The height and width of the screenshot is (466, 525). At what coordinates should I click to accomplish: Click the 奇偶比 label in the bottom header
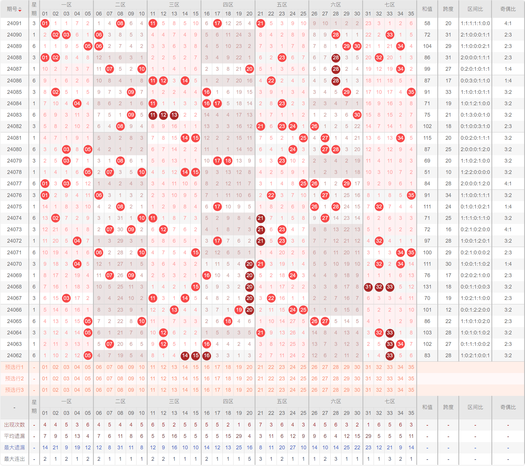point(508,407)
